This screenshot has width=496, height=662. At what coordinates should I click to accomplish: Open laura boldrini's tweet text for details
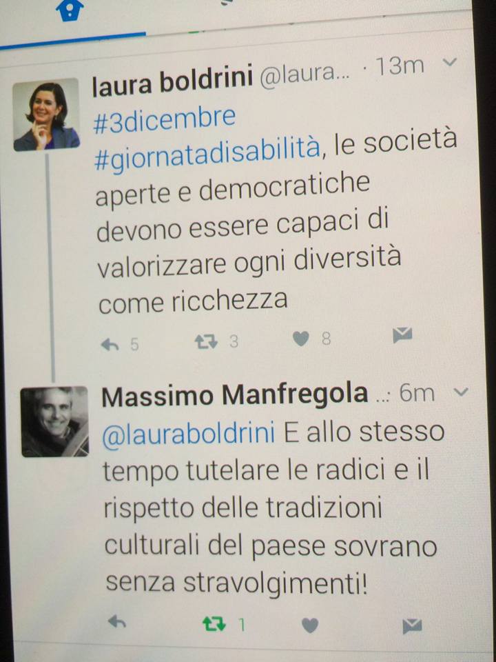pos(274,211)
